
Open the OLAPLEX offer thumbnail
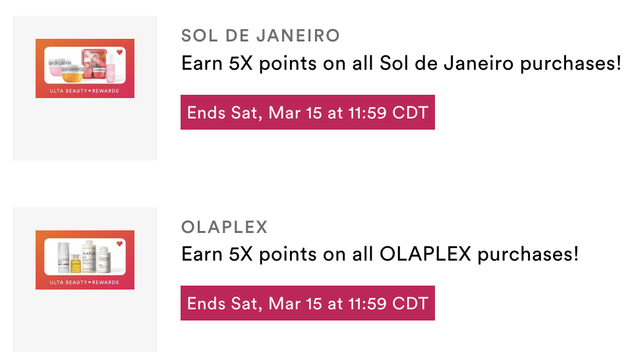click(x=85, y=259)
